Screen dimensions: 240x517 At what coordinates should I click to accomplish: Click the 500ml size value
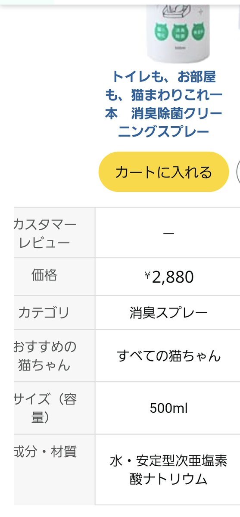pyautogui.click(x=168, y=408)
